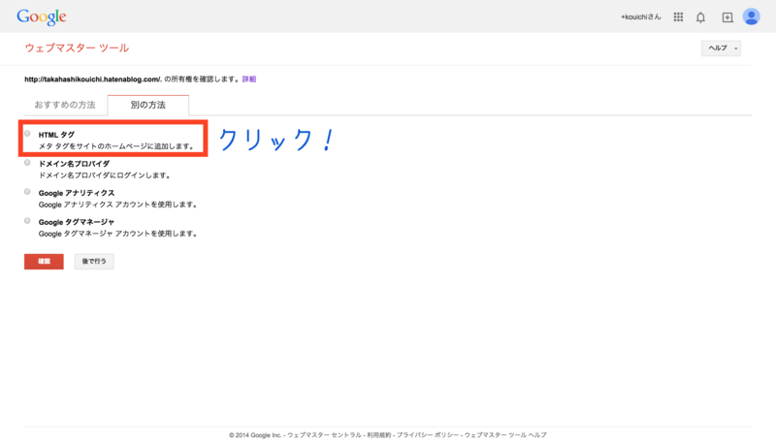Screen dimensions: 776x441
Task: Open the notifications bell icon
Action: 700,17
